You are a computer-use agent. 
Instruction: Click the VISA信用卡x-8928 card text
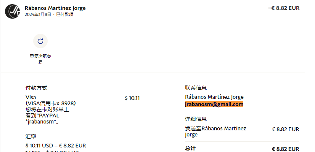[x=51, y=103]
